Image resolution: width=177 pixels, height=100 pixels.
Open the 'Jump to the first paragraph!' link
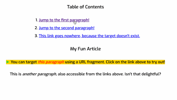[x=64, y=20]
